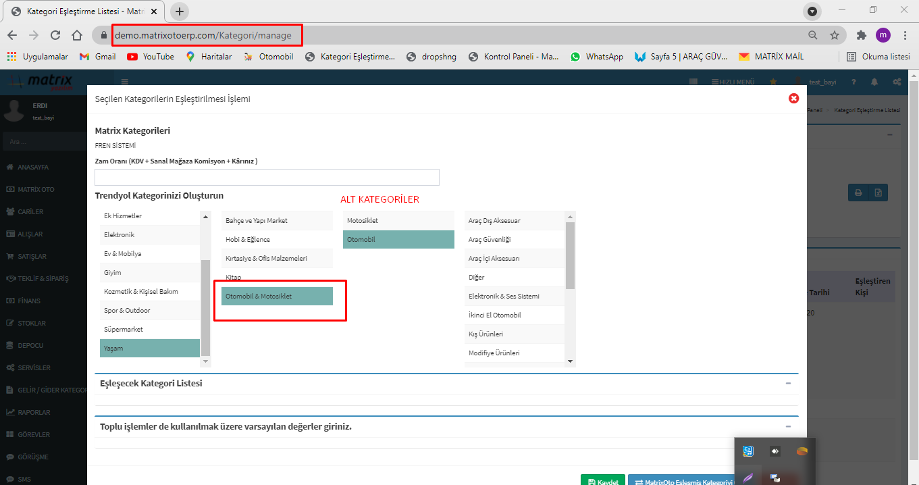
Task: Click the zoom magnifier icon in address bar
Action: click(812, 35)
